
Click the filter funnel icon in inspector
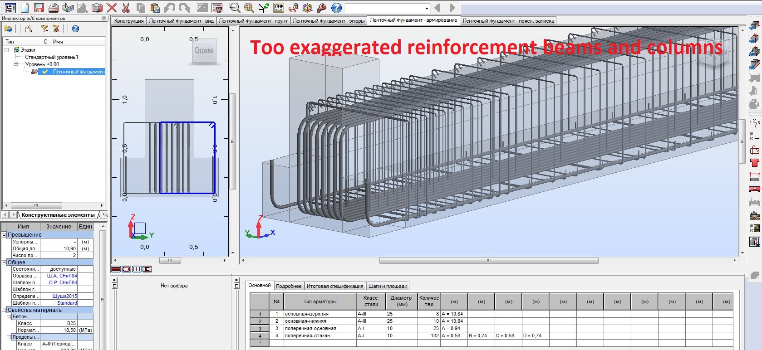[x=44, y=29]
